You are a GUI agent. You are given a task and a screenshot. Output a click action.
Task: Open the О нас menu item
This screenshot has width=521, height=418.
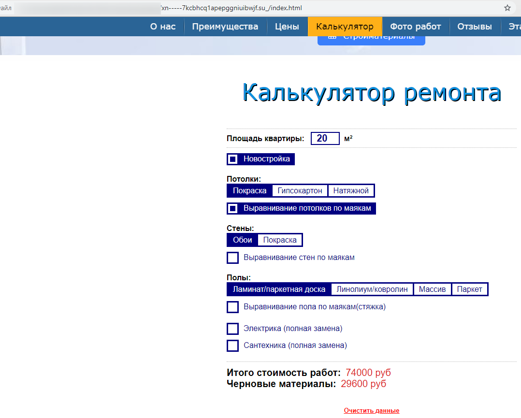(163, 27)
